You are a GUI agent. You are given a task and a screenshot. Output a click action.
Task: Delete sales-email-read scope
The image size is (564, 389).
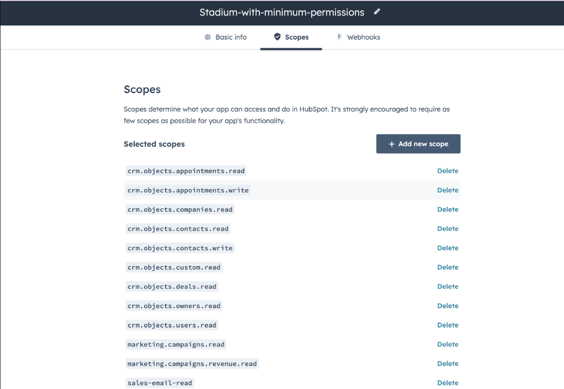[448, 383]
